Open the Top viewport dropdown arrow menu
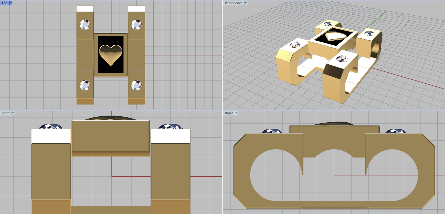This screenshot has width=446, height=215. [x=11, y=3]
